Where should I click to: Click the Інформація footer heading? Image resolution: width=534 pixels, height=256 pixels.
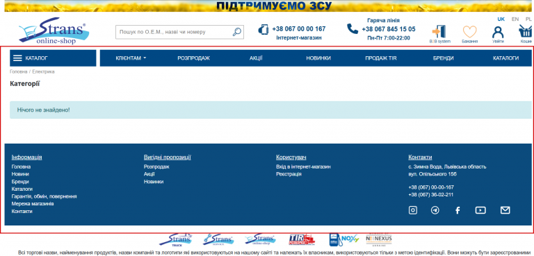27,157
